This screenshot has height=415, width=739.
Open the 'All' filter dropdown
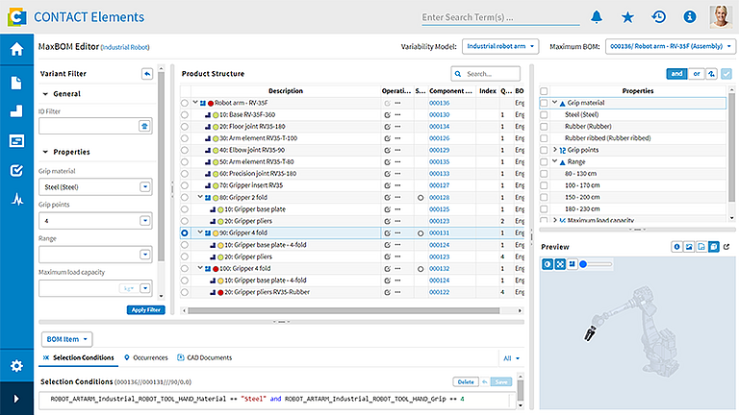511,358
